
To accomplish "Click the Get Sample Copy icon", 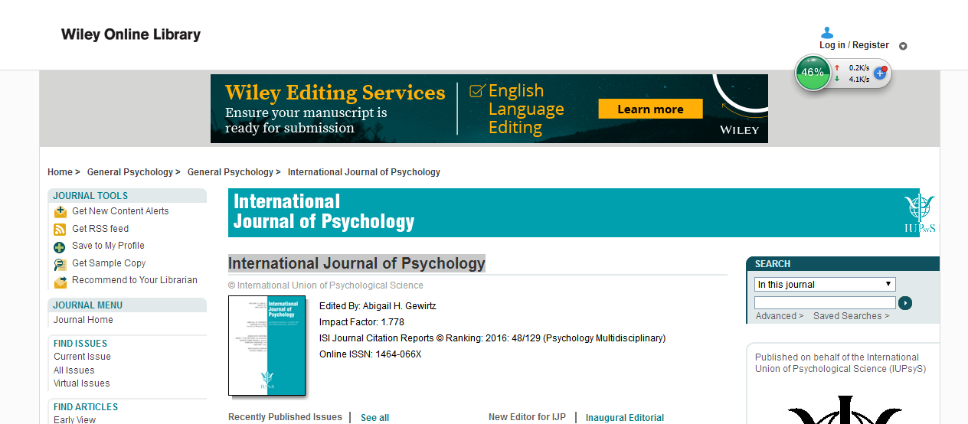I will [60, 265].
